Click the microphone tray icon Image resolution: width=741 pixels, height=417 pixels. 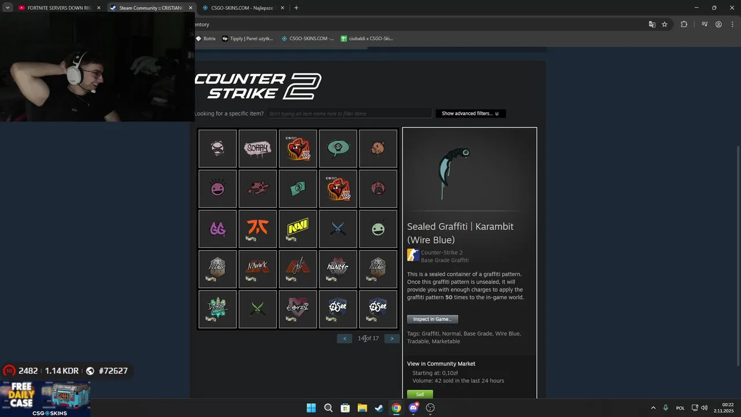666,408
